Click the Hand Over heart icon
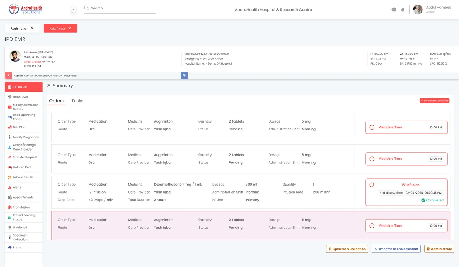Screen dimensions: 459x267 point(10,97)
